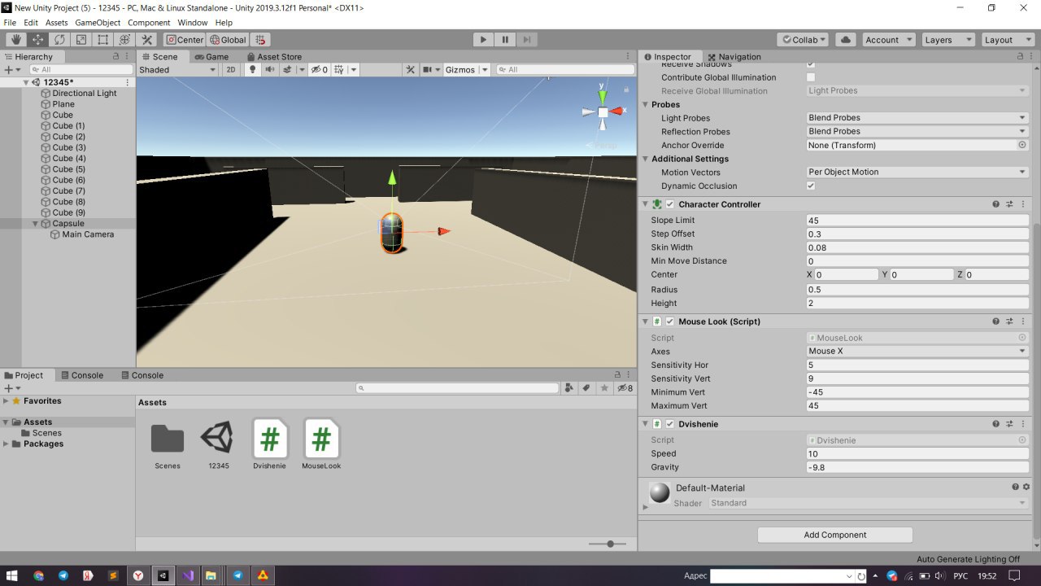This screenshot has height=586, width=1041.
Task: Filter Project search by type icon
Action: [569, 388]
